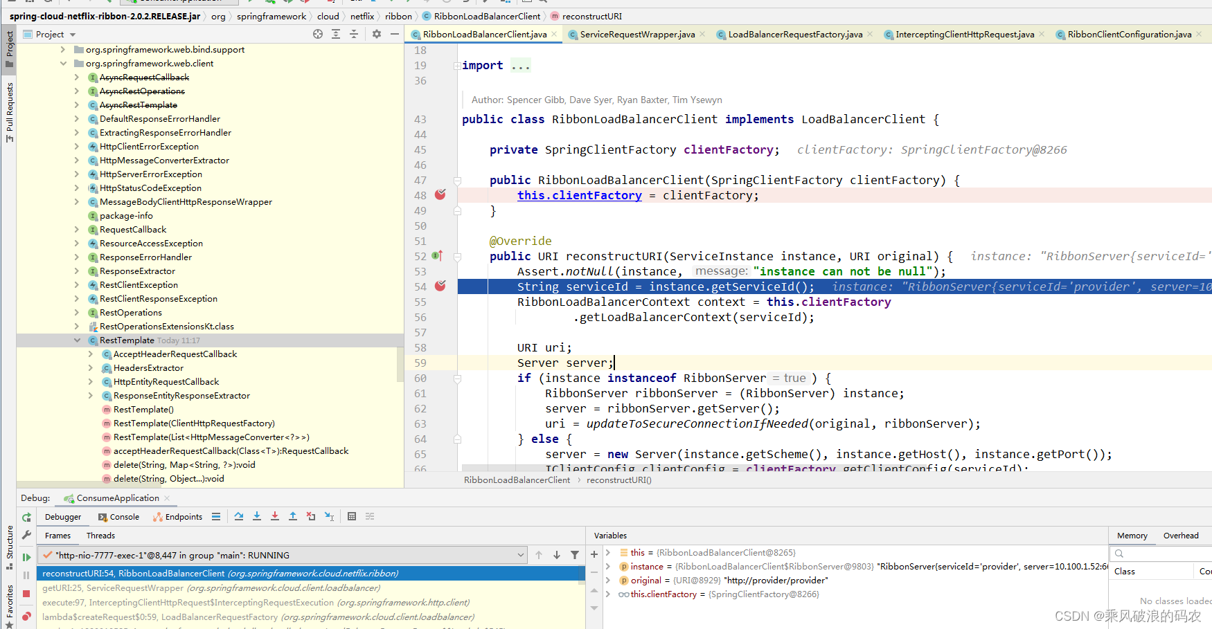Open Pull Requests tool window stripe
1212x629 pixels.
pos(10,112)
